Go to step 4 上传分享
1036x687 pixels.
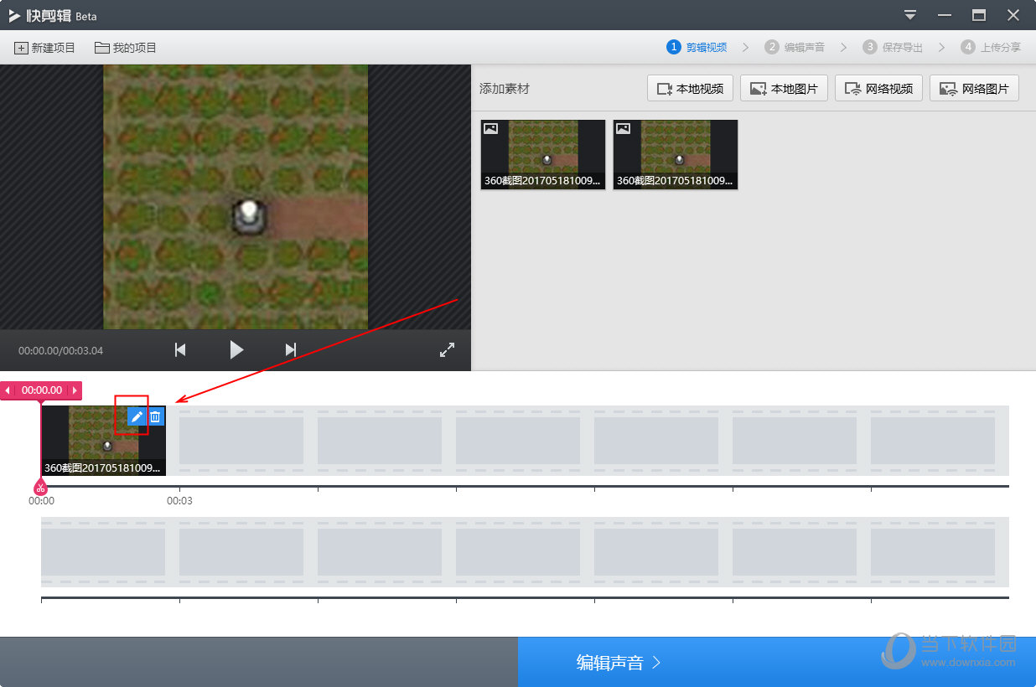[x=991, y=48]
